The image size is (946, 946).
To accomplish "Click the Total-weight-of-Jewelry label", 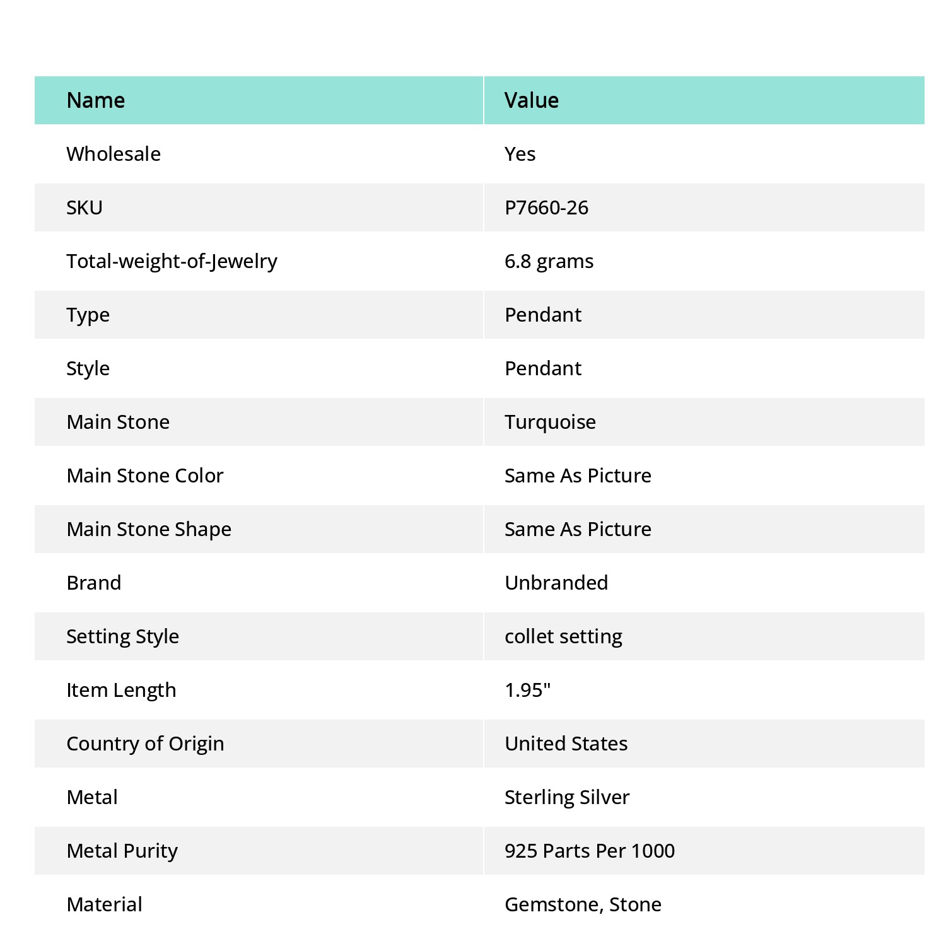I will (172, 261).
